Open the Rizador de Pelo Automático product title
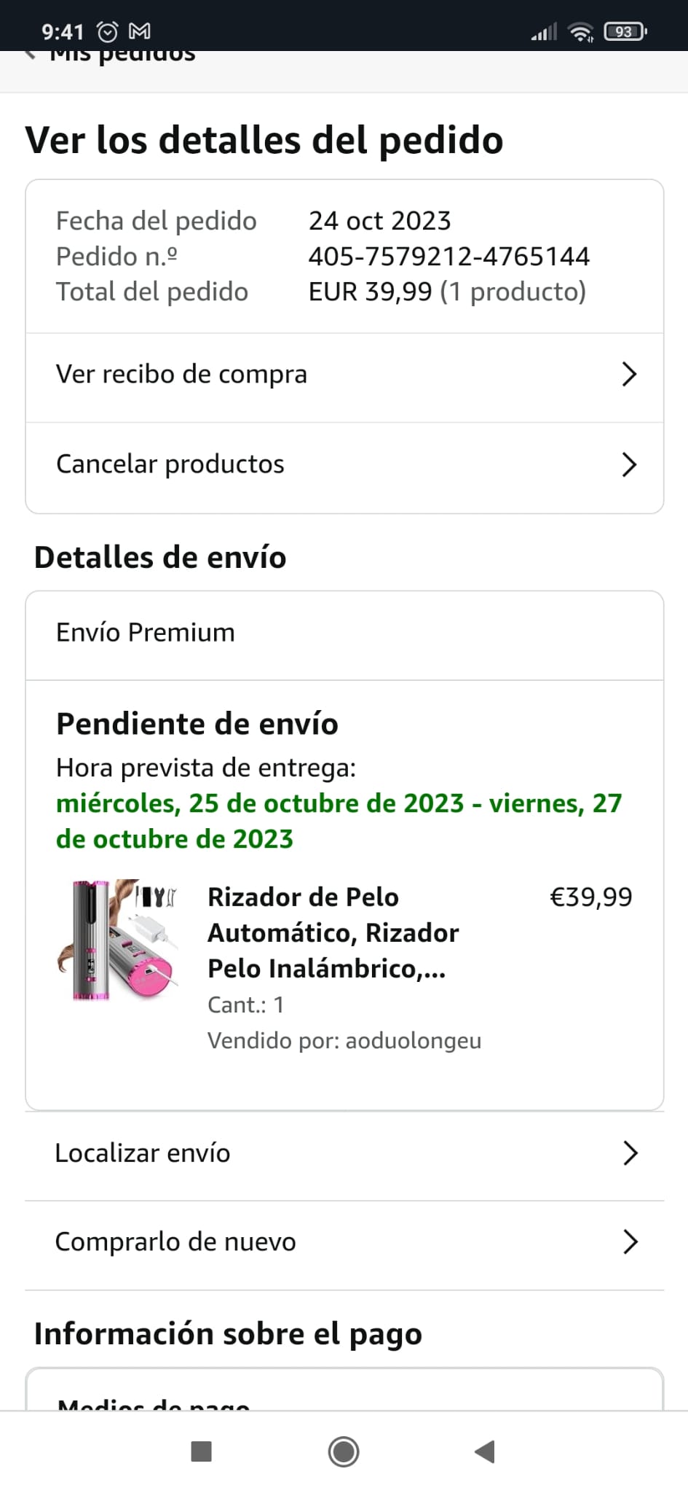Image resolution: width=688 pixels, height=1493 pixels. click(x=333, y=932)
